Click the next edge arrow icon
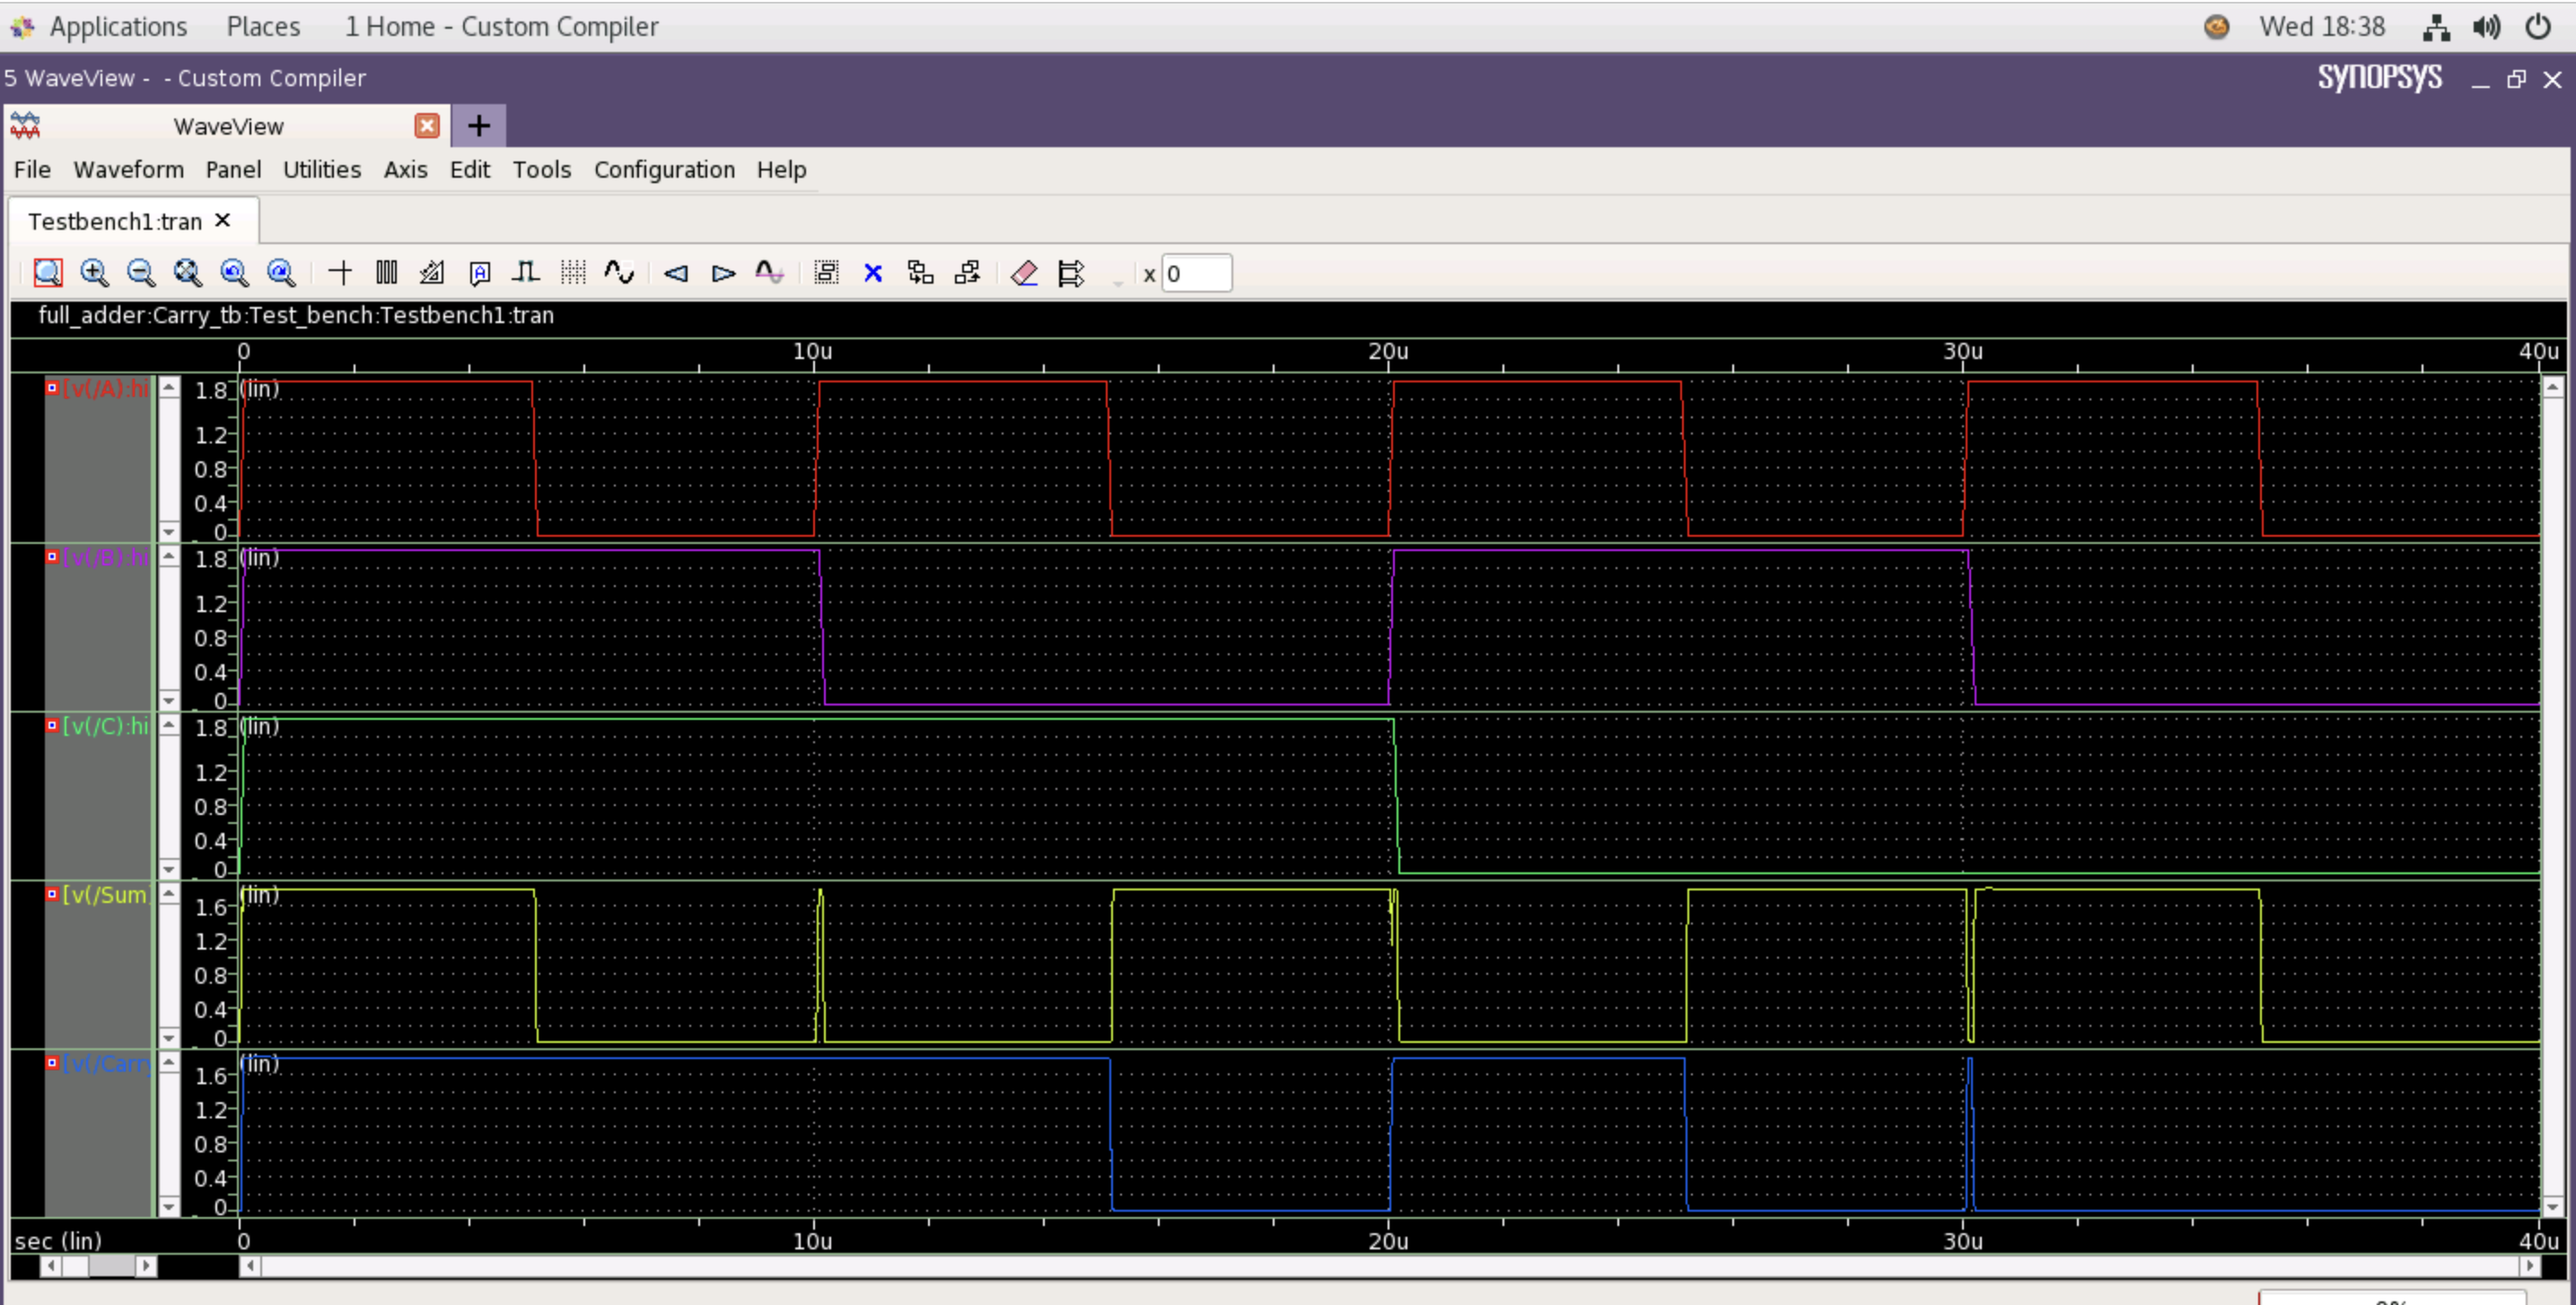 [x=722, y=272]
